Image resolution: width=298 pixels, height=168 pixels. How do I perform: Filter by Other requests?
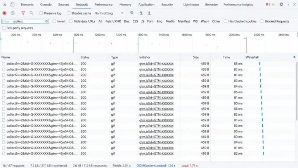click(x=216, y=21)
